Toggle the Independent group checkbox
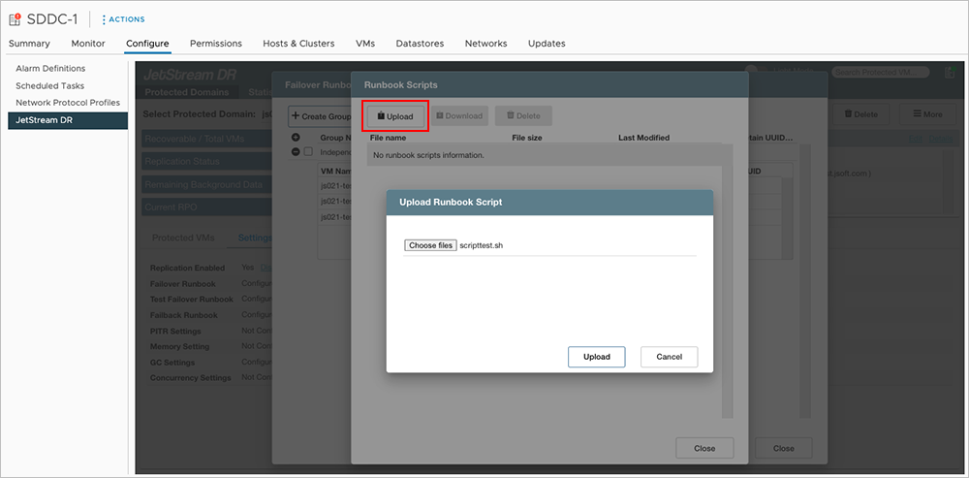The height and width of the screenshot is (478, 969). [x=308, y=152]
